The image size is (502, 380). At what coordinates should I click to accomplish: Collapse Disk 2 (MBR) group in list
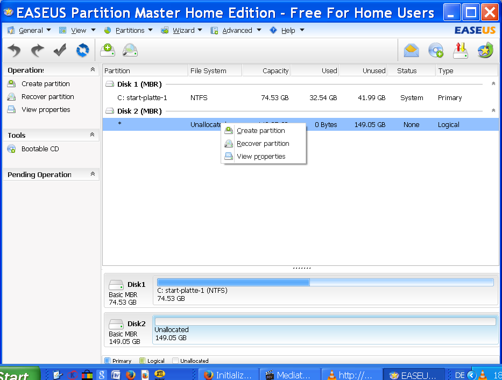coord(493,110)
